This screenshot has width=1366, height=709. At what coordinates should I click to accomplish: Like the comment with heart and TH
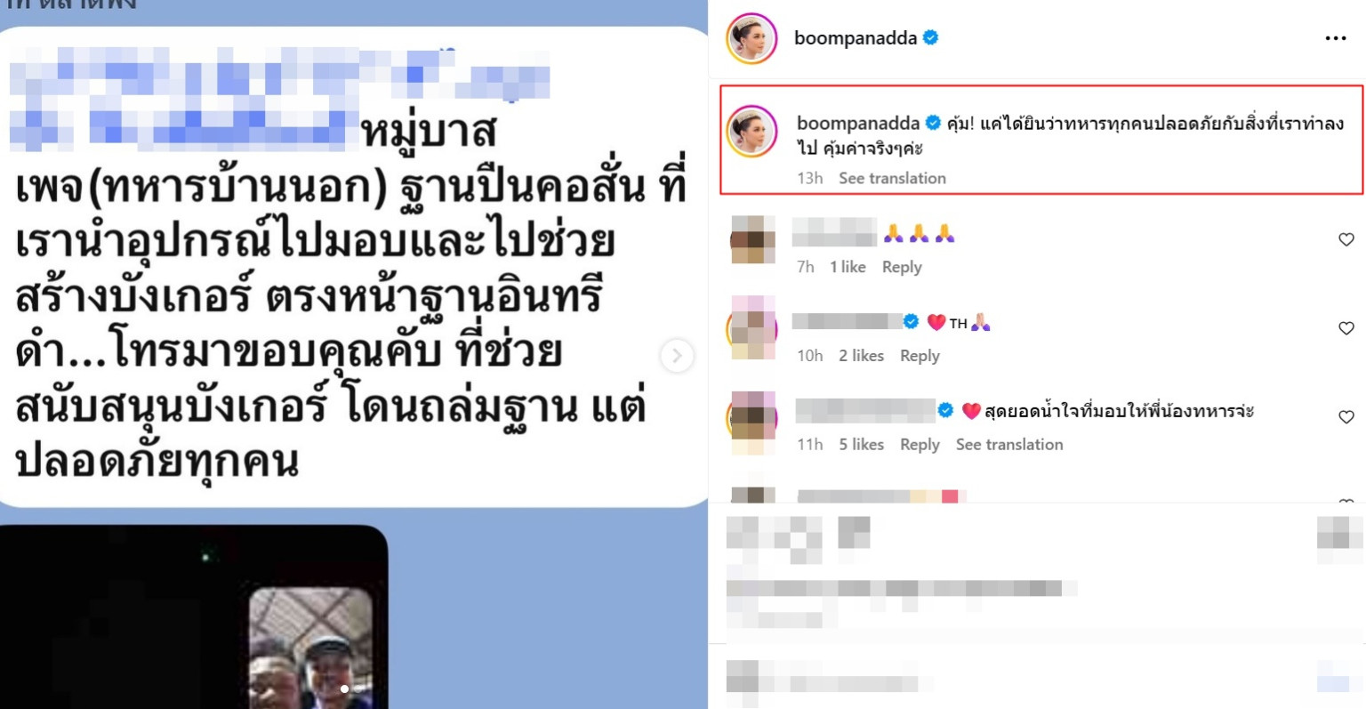(1346, 328)
